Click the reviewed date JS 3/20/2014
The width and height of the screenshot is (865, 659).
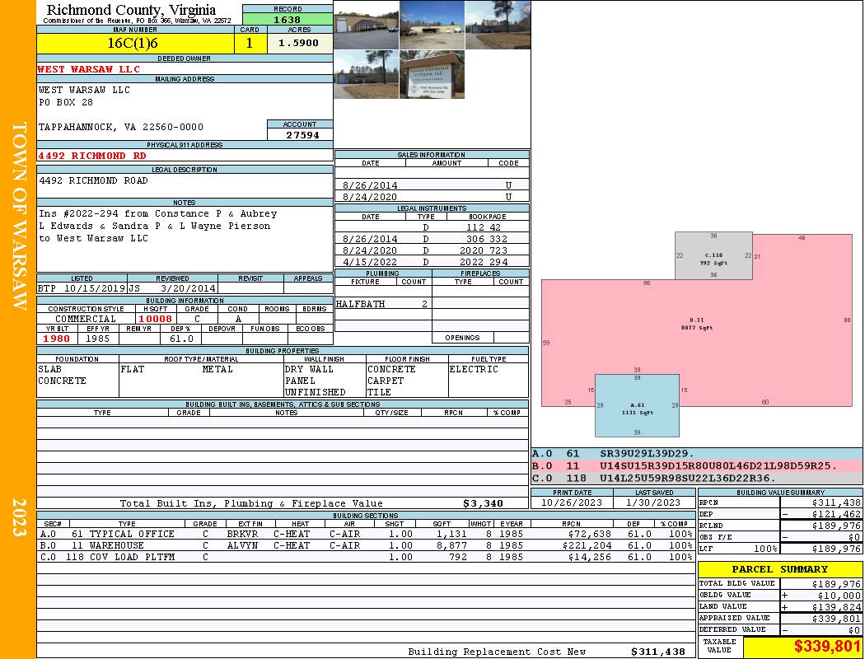tap(172, 287)
